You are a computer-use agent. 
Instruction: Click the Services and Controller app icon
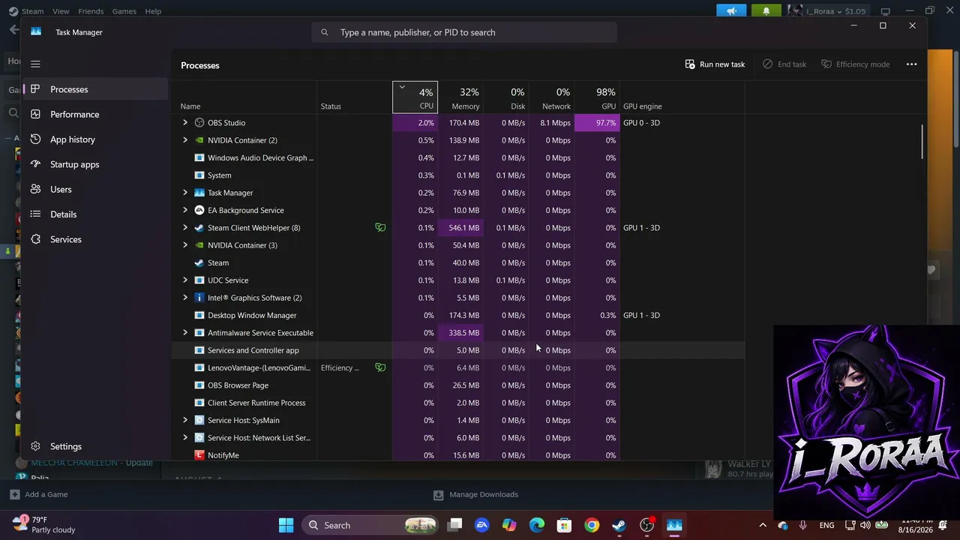click(199, 350)
